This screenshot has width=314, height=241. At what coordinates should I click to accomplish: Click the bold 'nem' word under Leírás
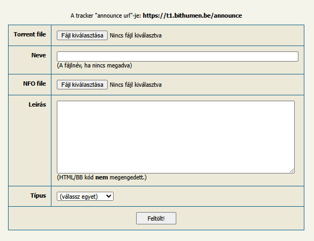click(x=102, y=177)
